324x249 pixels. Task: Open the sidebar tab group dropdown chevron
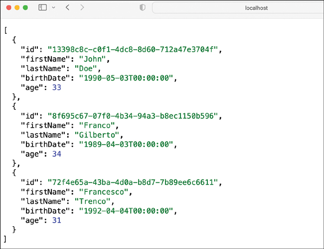(53, 8)
